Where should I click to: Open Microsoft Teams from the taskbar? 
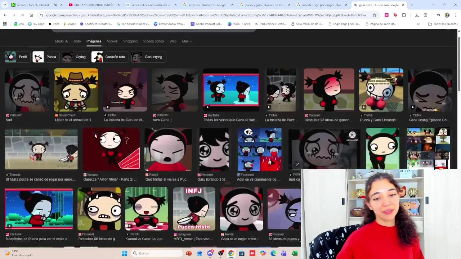click(x=284, y=253)
